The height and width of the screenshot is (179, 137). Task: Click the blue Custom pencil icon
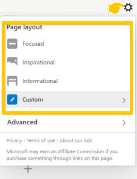coord(12,99)
